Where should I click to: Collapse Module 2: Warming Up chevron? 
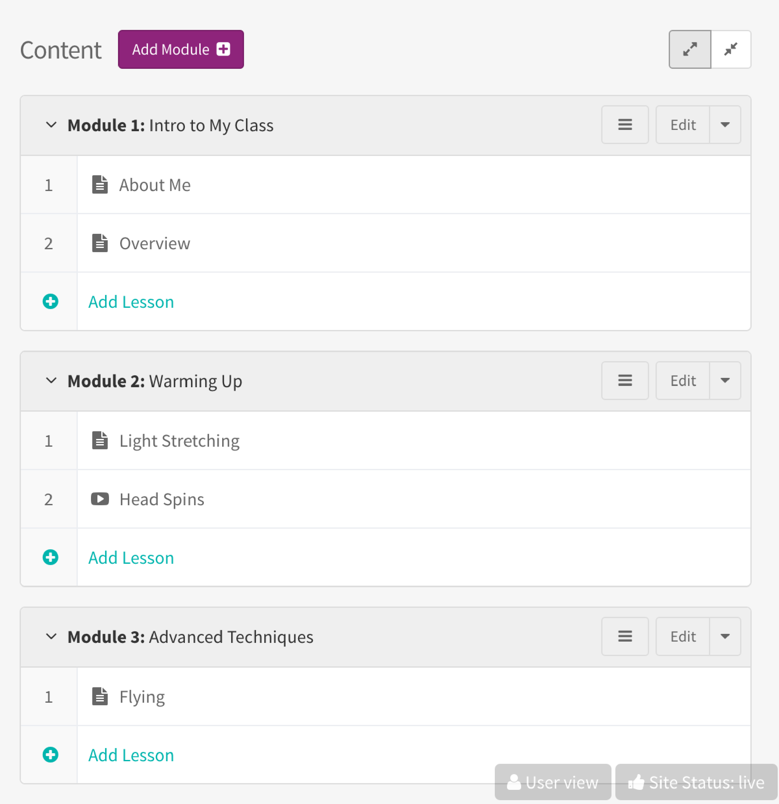pos(51,381)
